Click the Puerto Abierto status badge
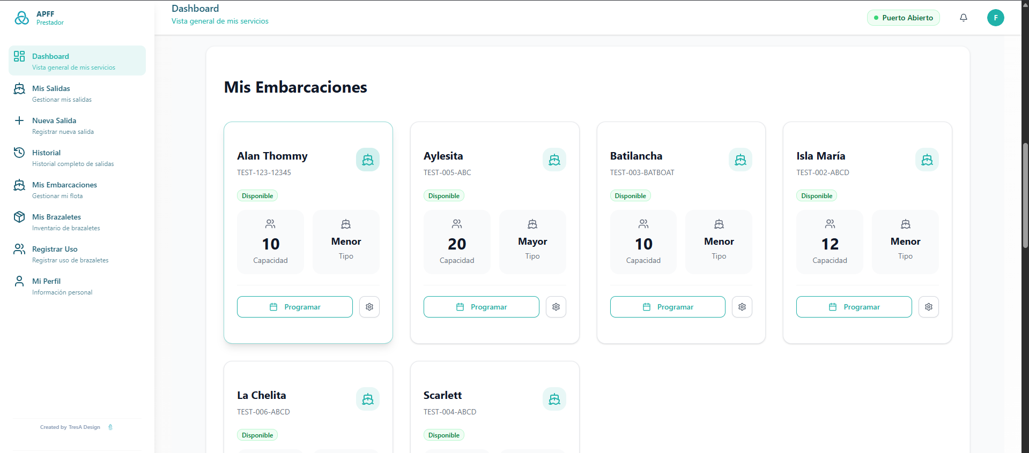 tap(904, 18)
